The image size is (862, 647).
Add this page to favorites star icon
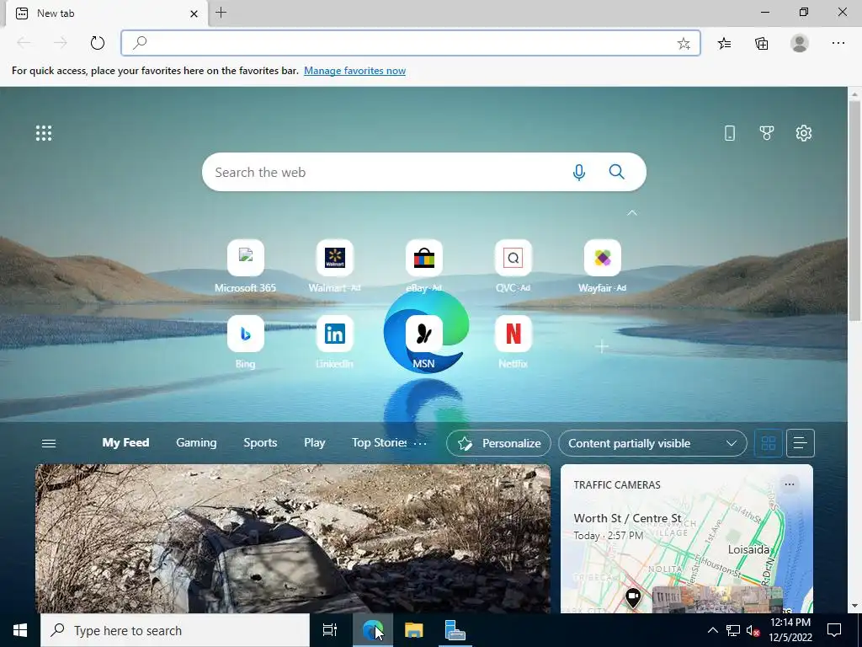pos(684,44)
